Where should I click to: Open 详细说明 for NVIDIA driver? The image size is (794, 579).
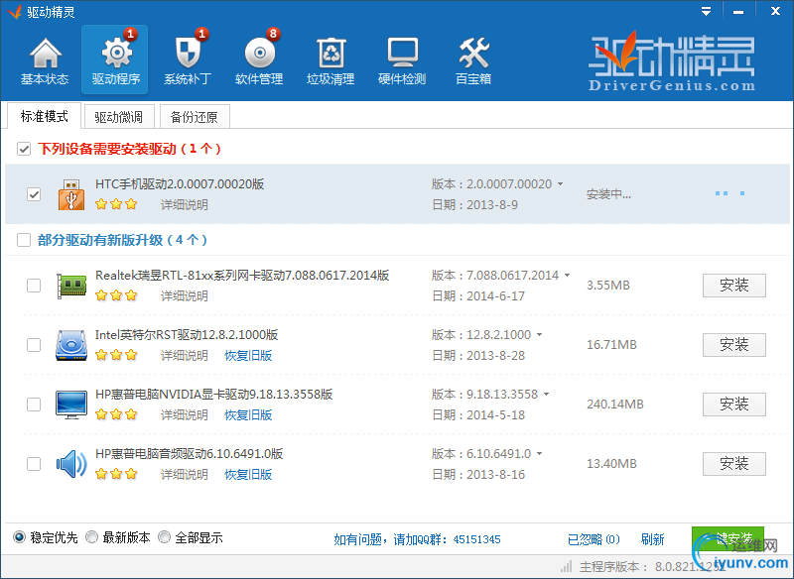tap(185, 414)
